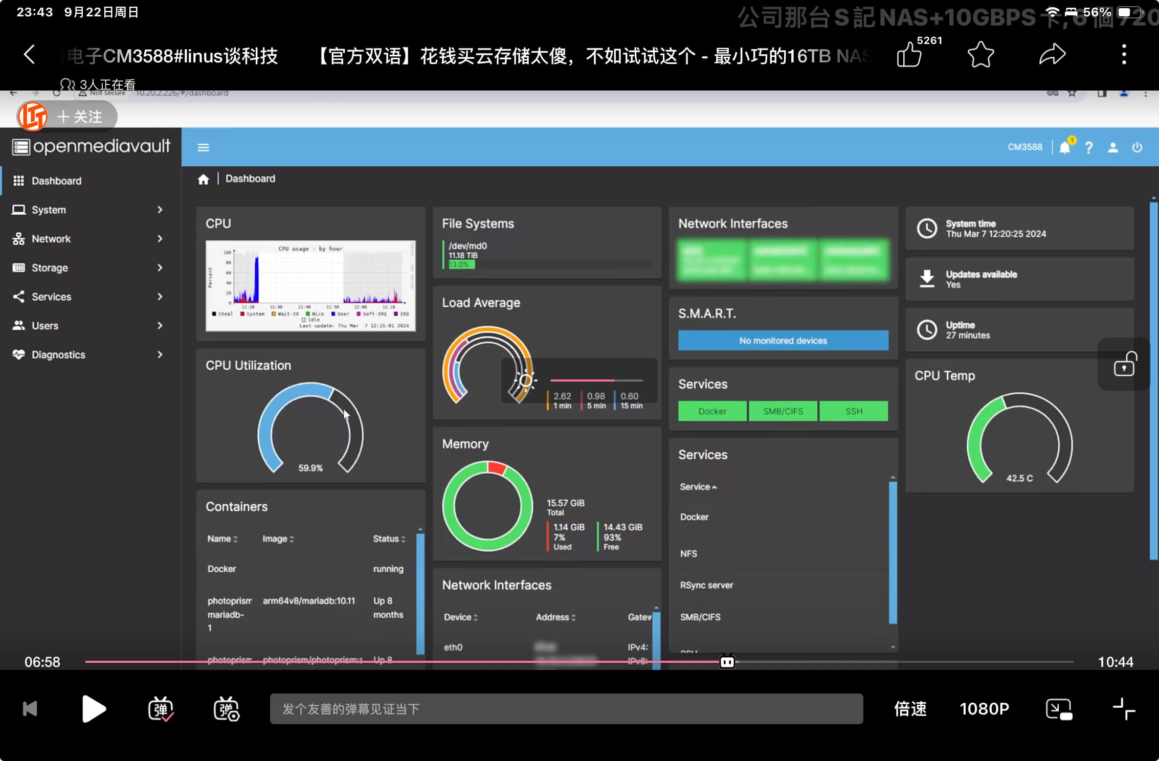
Task: Open the three-dot more options menu
Action: pos(1124,54)
